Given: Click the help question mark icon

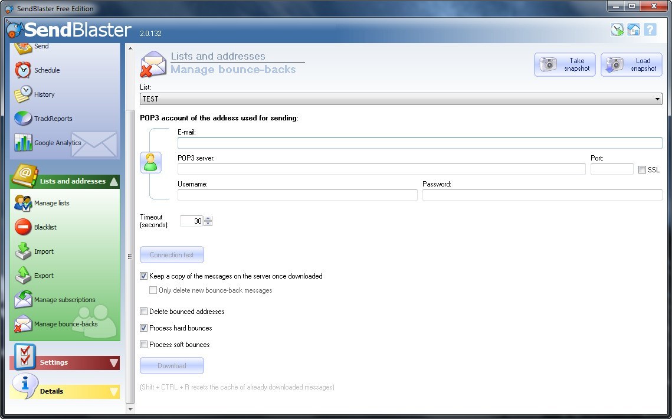Looking at the screenshot, I should click(650, 29).
